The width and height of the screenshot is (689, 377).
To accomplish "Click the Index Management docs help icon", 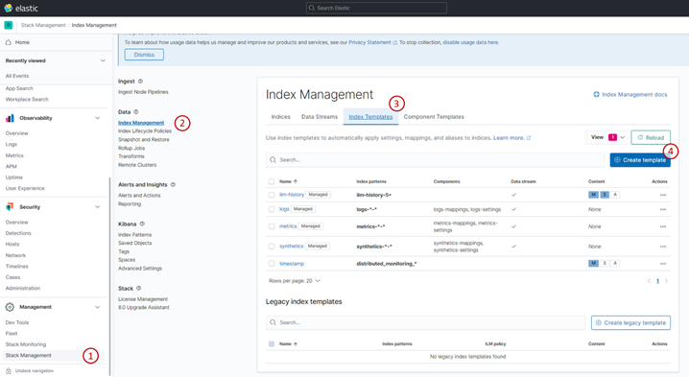I will point(596,94).
